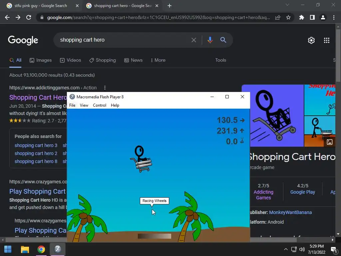Open the 'Shopping Cart Hero' addictinggames result
Image resolution: width=341 pixels, height=256 pixels.
(x=38, y=97)
